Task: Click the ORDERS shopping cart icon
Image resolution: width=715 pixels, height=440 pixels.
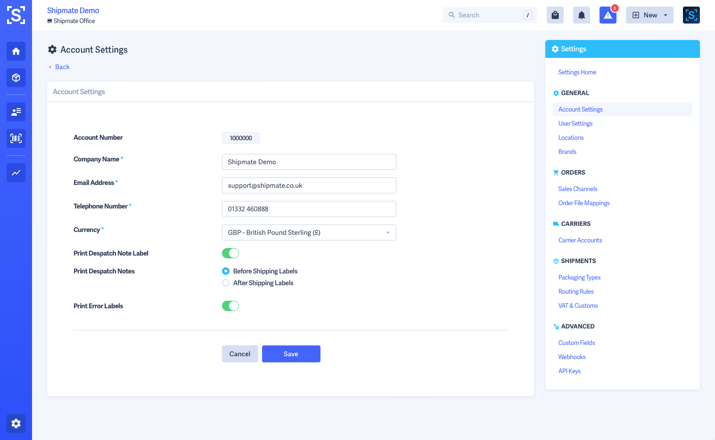Action: click(x=556, y=173)
